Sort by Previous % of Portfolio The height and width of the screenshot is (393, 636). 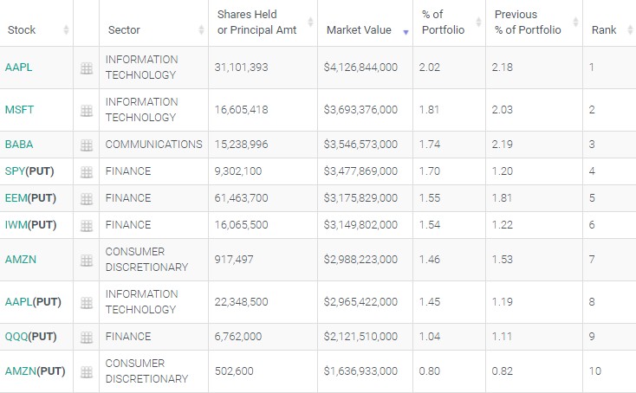point(528,23)
